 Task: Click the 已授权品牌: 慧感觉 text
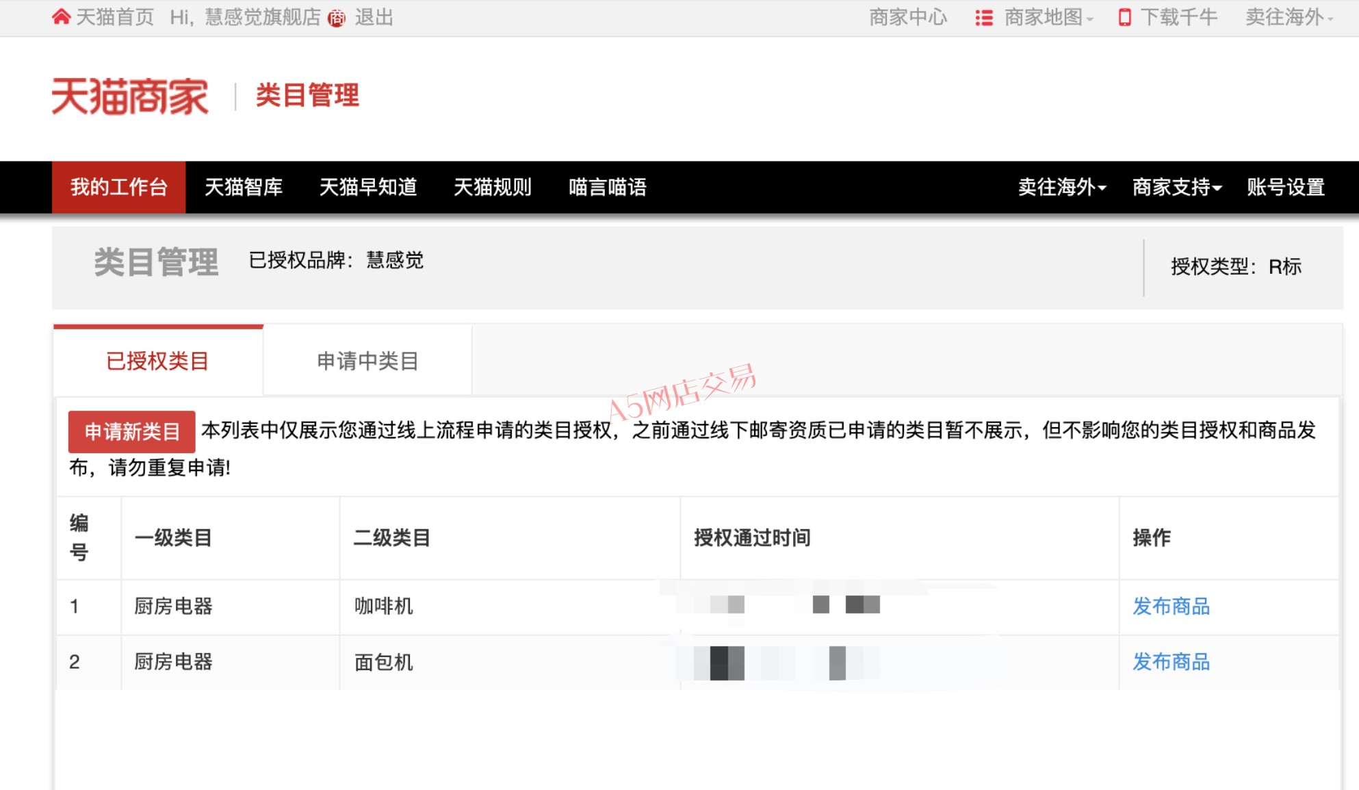336,260
